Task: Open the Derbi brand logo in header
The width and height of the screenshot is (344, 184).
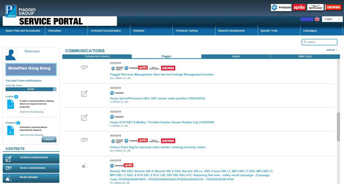Action: 333,7
